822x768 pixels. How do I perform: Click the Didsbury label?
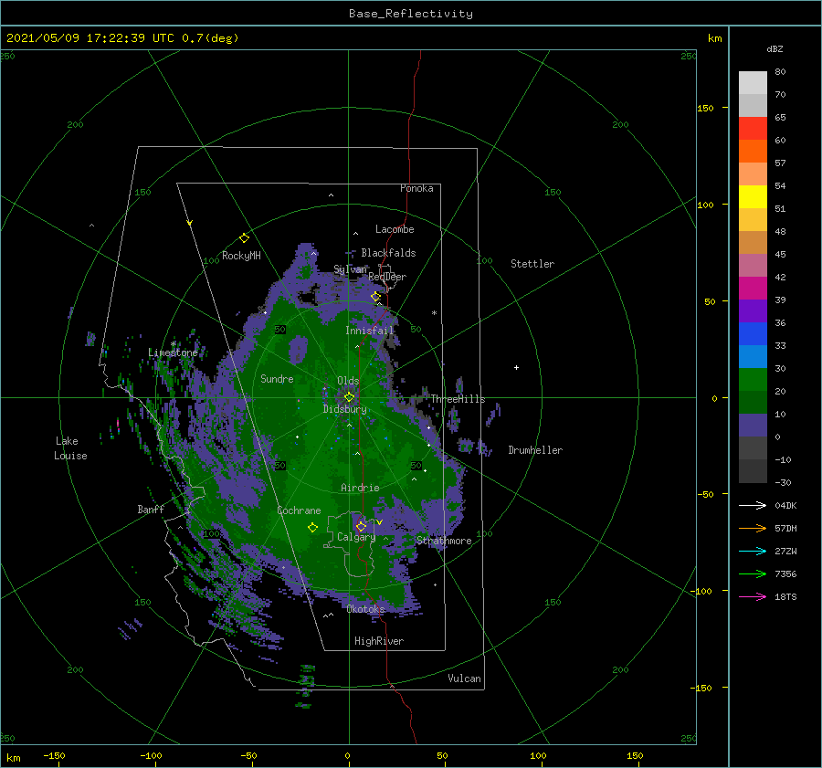pos(344,409)
